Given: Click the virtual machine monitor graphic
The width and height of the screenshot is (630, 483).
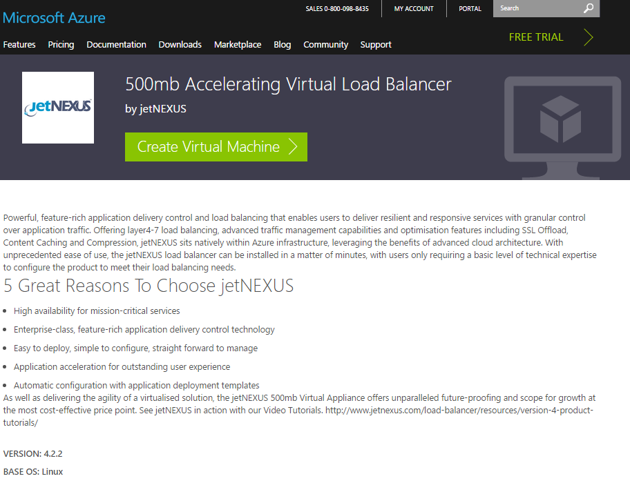Looking at the screenshot, I should 562,128.
